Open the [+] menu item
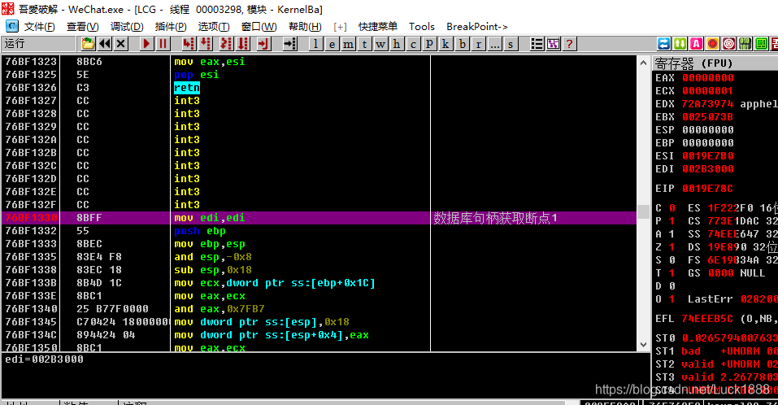The width and height of the screenshot is (778, 405). [x=340, y=27]
